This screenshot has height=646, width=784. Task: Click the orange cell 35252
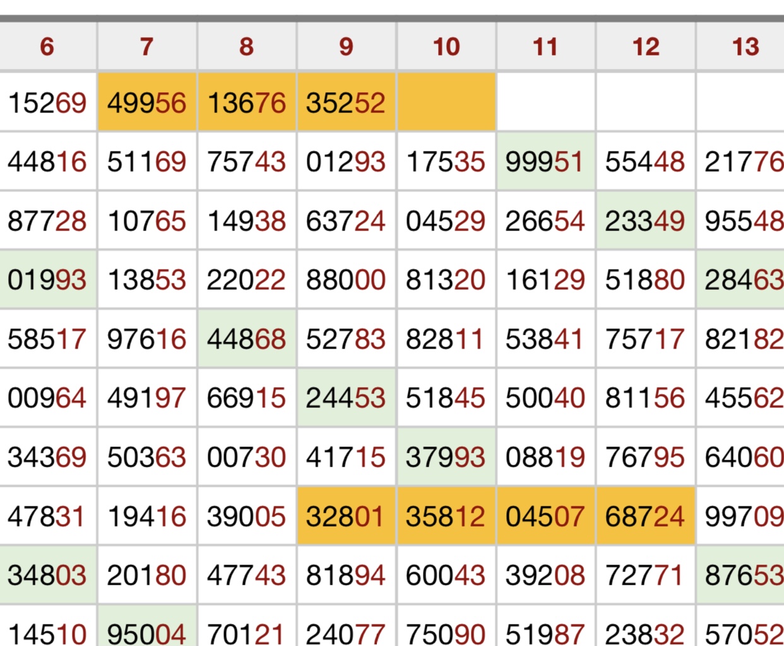[346, 103]
